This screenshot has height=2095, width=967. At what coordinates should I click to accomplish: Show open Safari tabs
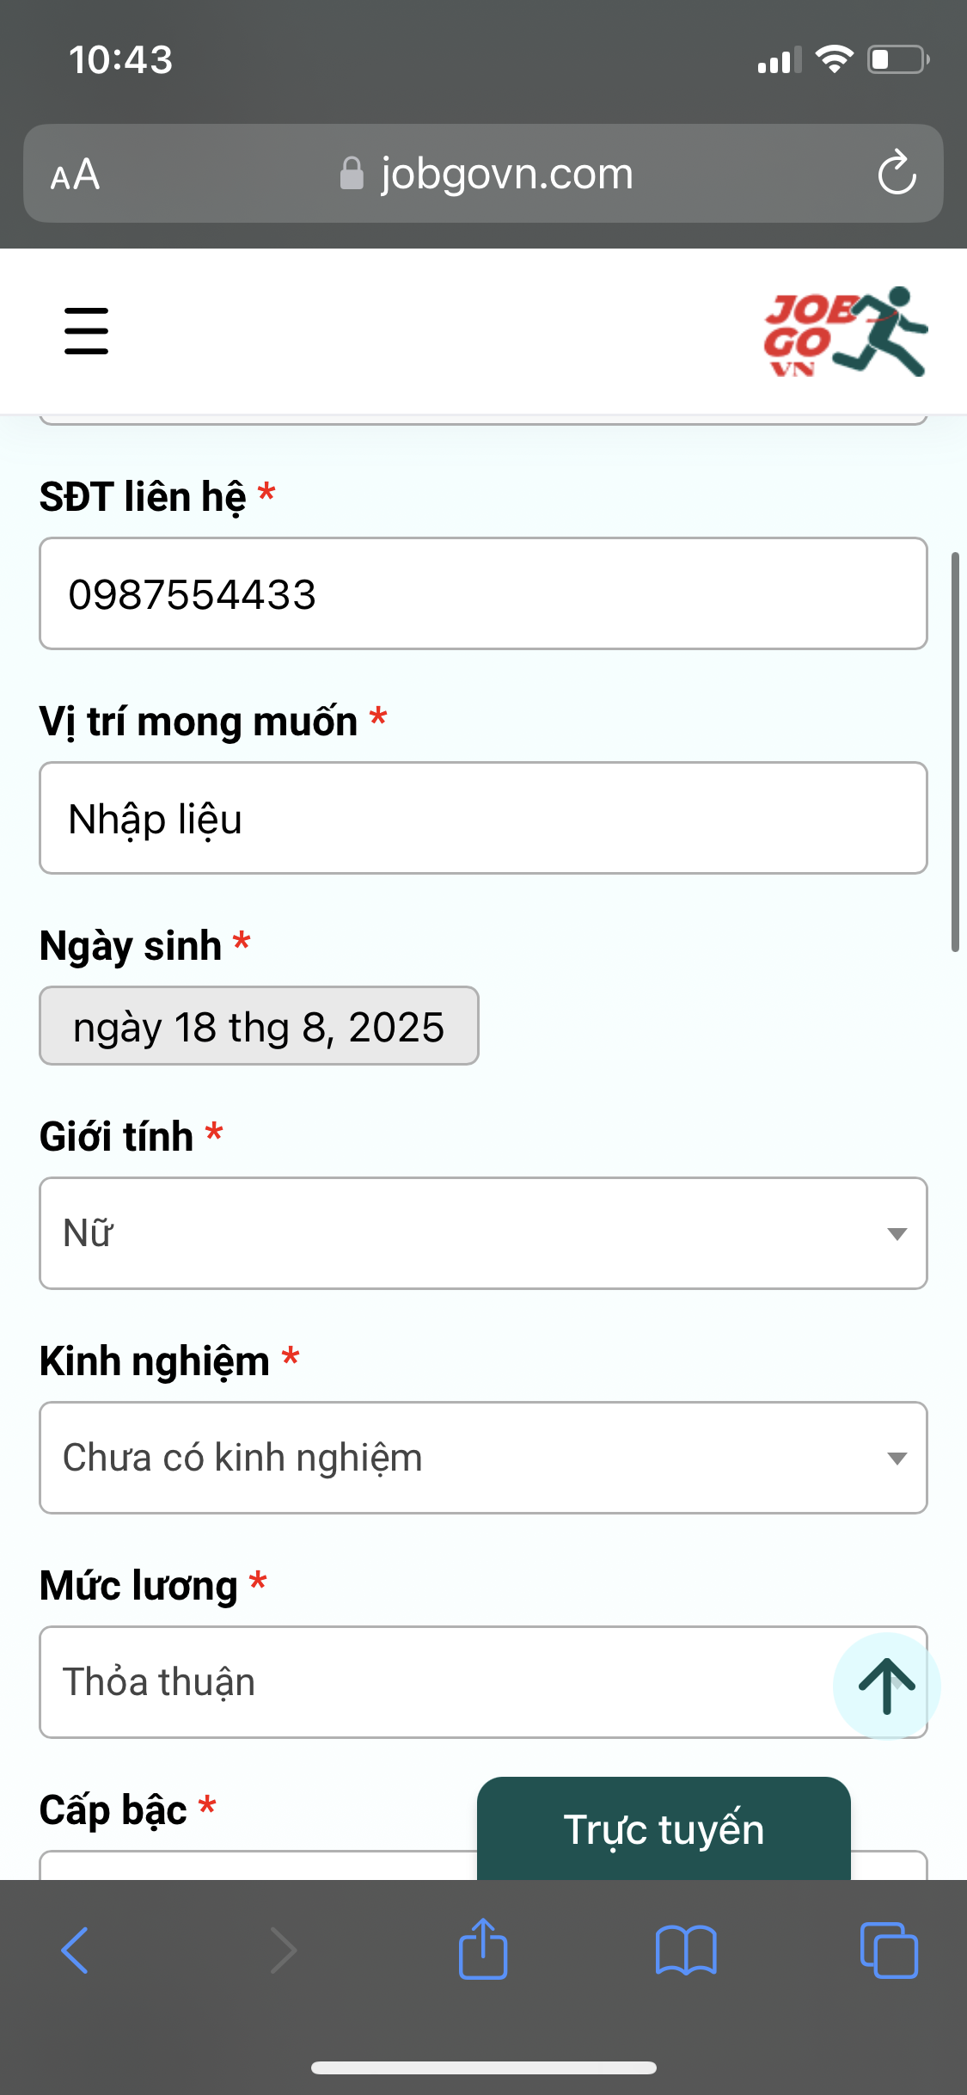[889, 1950]
